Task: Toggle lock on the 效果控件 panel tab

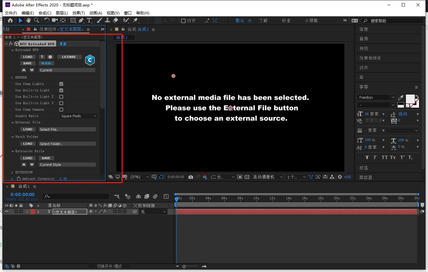Action: click(x=35, y=29)
